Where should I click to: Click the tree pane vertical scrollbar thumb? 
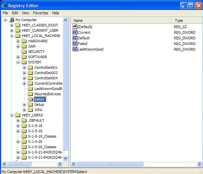(65, 87)
